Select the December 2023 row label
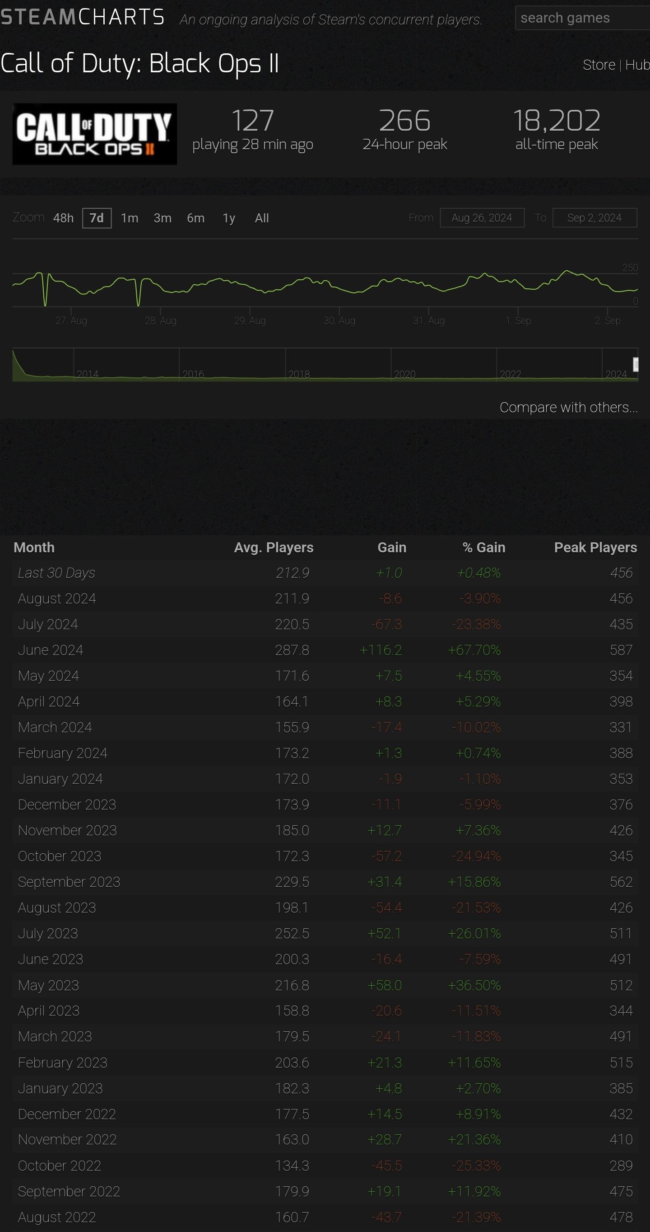Screen dimensions: 650x1232 [x=67, y=804]
